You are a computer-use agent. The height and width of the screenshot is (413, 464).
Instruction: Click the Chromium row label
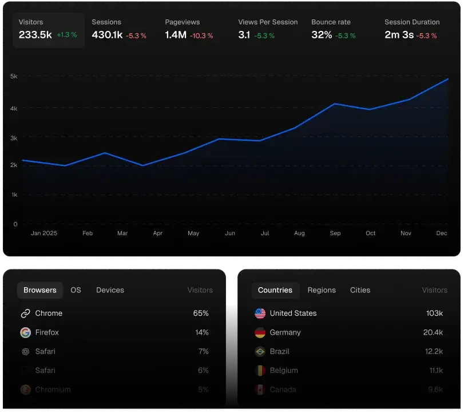[x=53, y=390]
